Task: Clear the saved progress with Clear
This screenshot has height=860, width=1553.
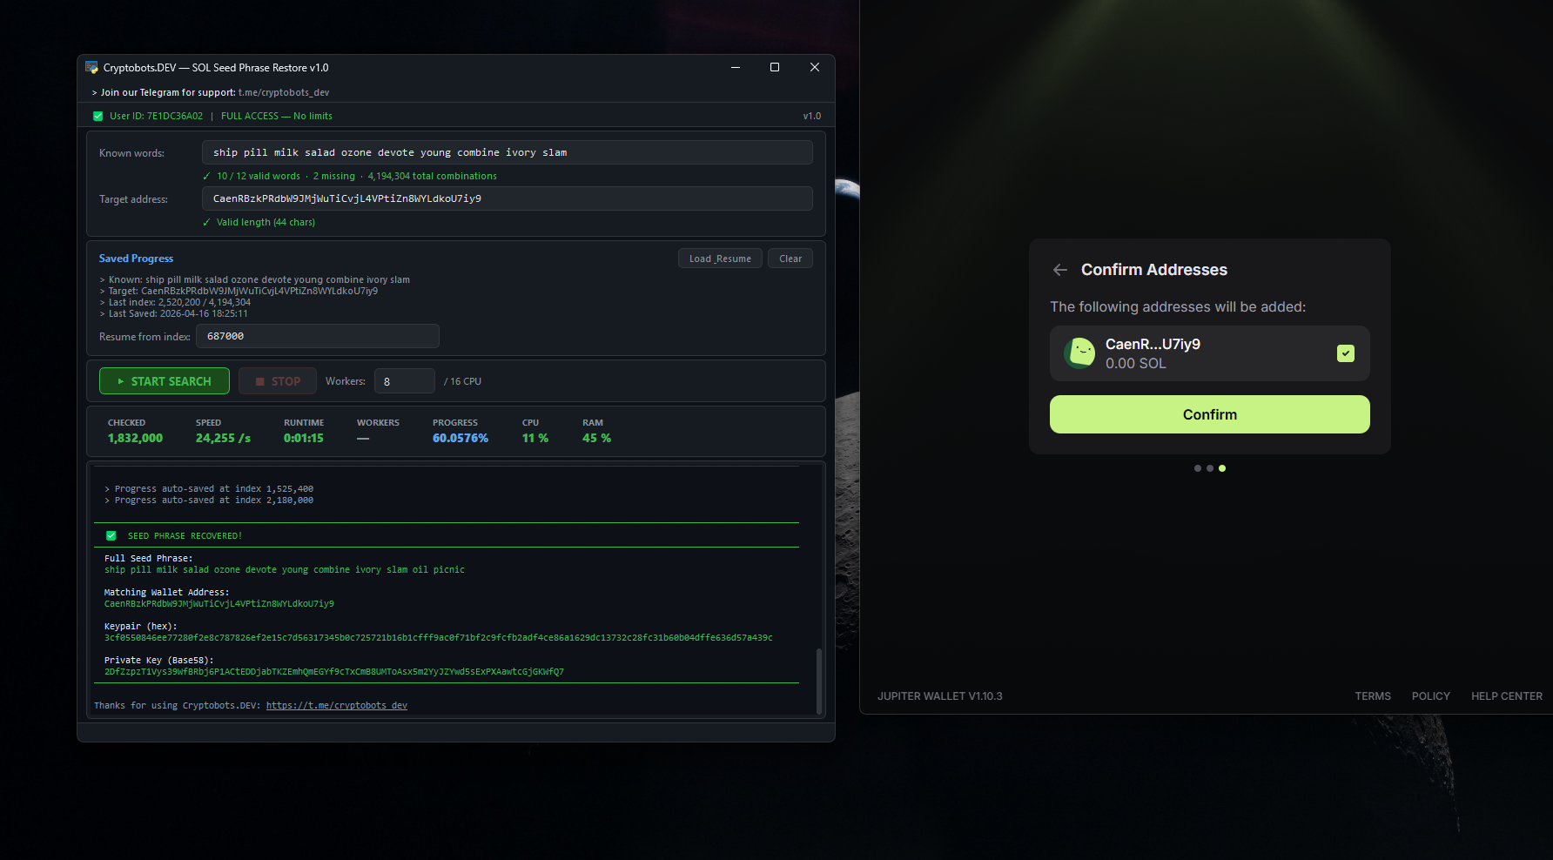Action: [x=790, y=259]
